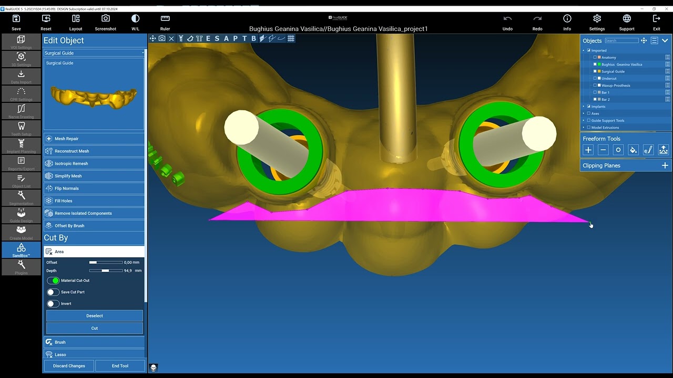This screenshot has width=673, height=378.
Task: Open SandBox in left sidebar
Action: coord(21,250)
